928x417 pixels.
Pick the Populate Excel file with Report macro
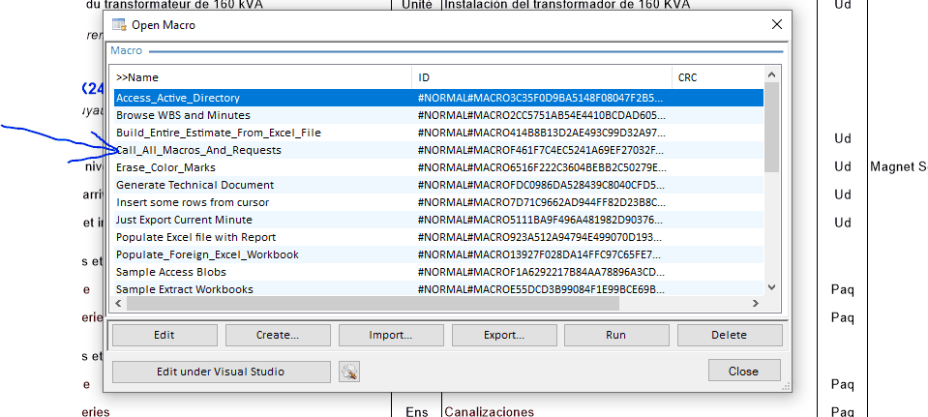point(195,237)
